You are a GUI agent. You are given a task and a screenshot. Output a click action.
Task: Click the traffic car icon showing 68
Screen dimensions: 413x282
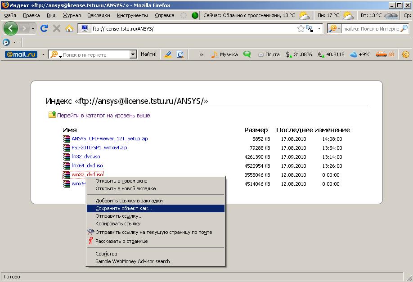385,54
